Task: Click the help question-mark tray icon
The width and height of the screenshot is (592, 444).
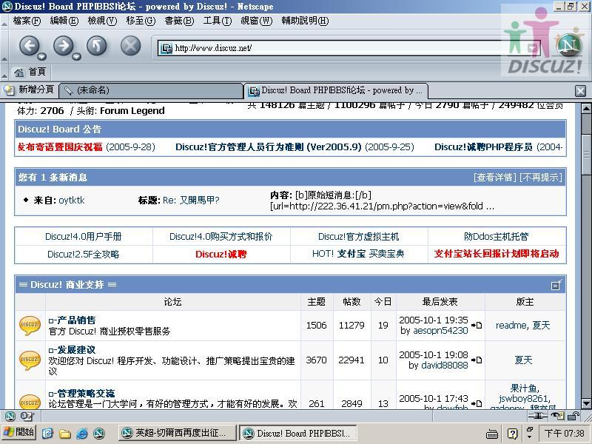Action: pyautogui.click(x=512, y=433)
